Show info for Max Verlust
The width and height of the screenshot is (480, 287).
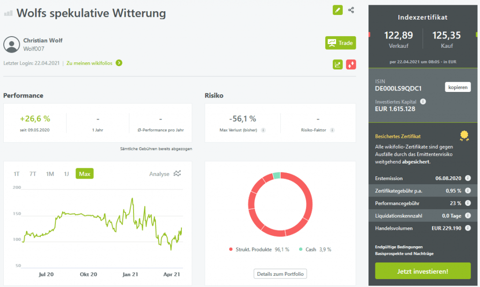(263, 130)
